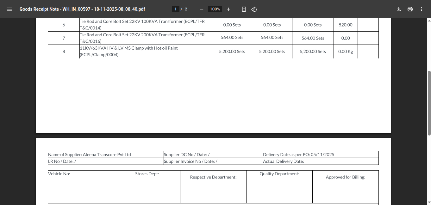Select the current page number field

[x=176, y=9]
